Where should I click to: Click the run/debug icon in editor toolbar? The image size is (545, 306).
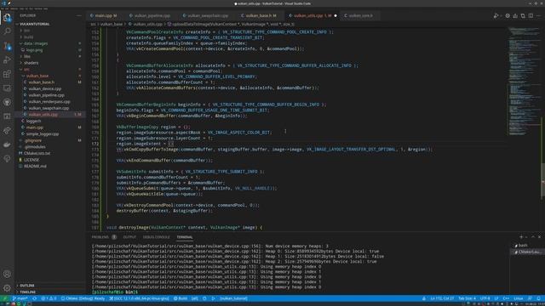pyautogui.click(x=496, y=15)
